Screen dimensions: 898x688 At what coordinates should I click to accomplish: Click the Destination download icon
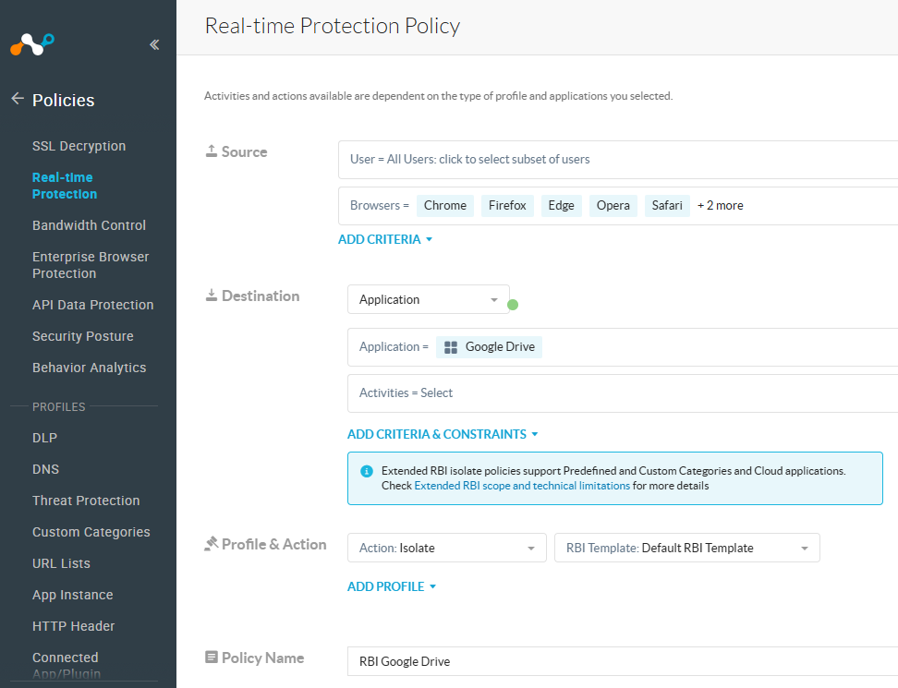click(x=212, y=295)
